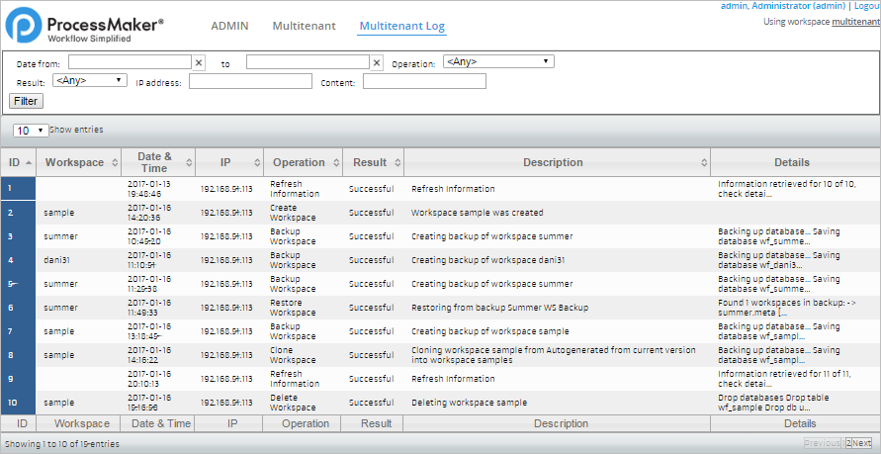Open the ADMIN tab
Image resolution: width=881 pixels, height=454 pixels.
click(229, 25)
